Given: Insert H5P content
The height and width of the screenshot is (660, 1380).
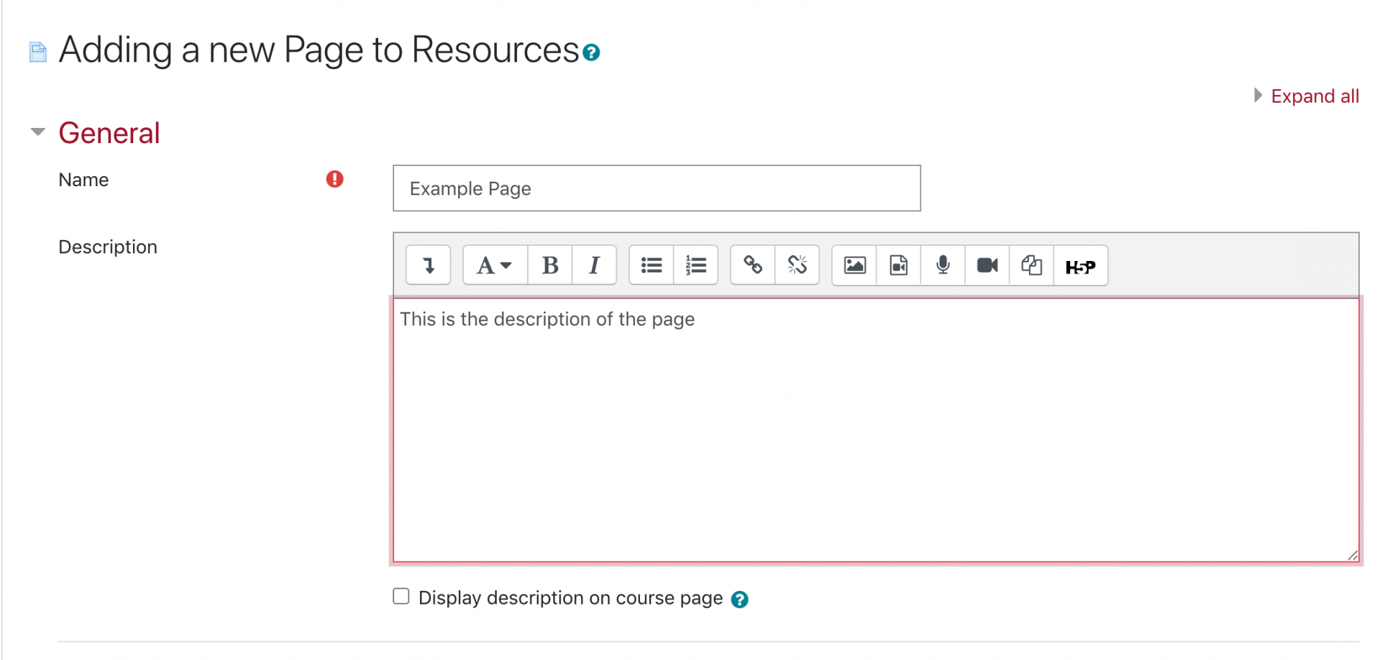Looking at the screenshot, I should pos(1080,267).
